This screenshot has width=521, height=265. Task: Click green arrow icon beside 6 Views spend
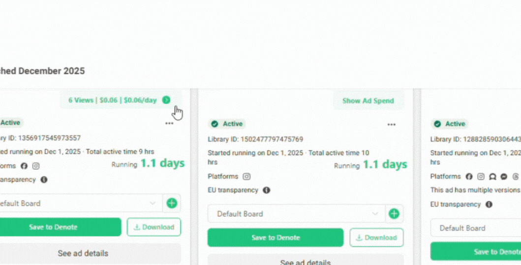point(166,100)
